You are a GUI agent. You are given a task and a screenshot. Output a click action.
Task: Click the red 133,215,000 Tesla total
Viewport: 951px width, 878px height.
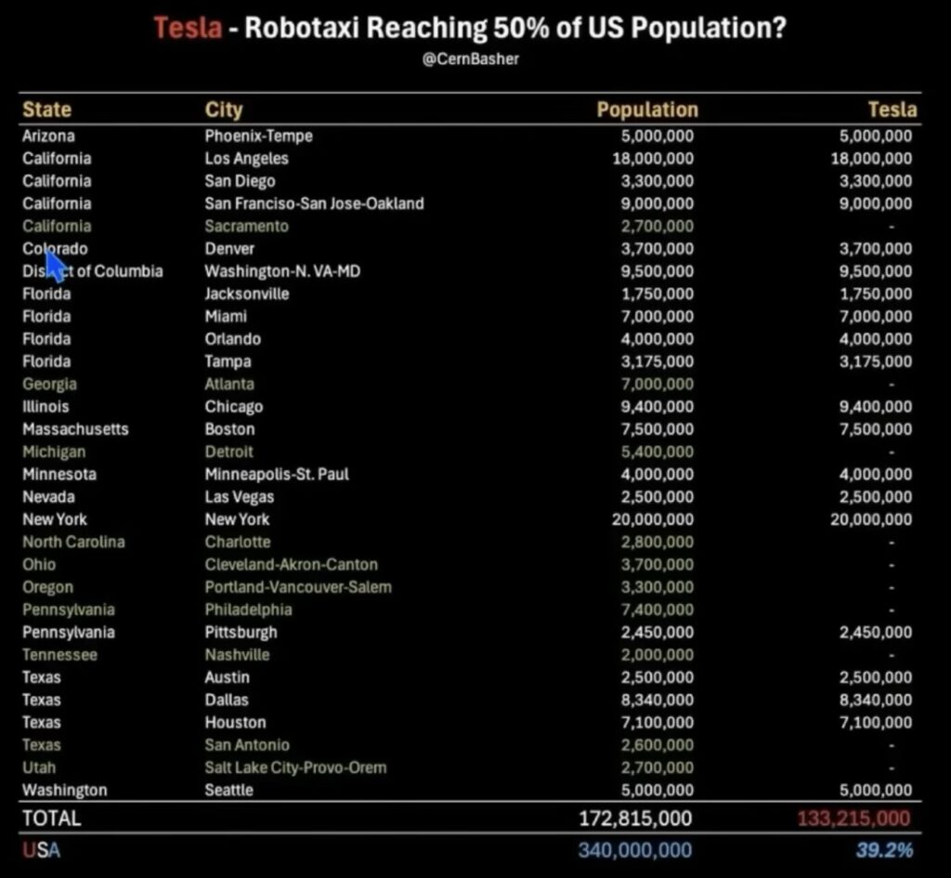[853, 819]
